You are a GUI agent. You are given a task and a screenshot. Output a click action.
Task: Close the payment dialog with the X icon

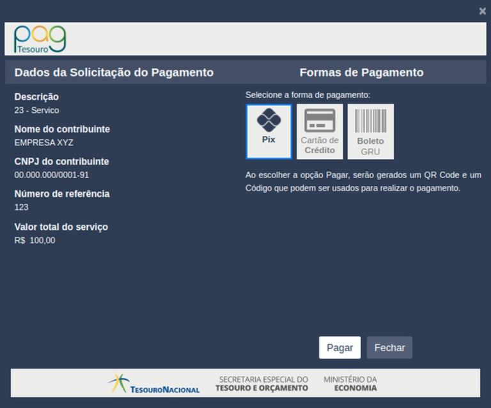tap(483, 11)
